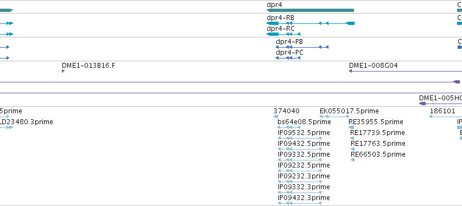462x206 pixels.
Task: Click the dpr4 gene label
Action: pos(274,5)
